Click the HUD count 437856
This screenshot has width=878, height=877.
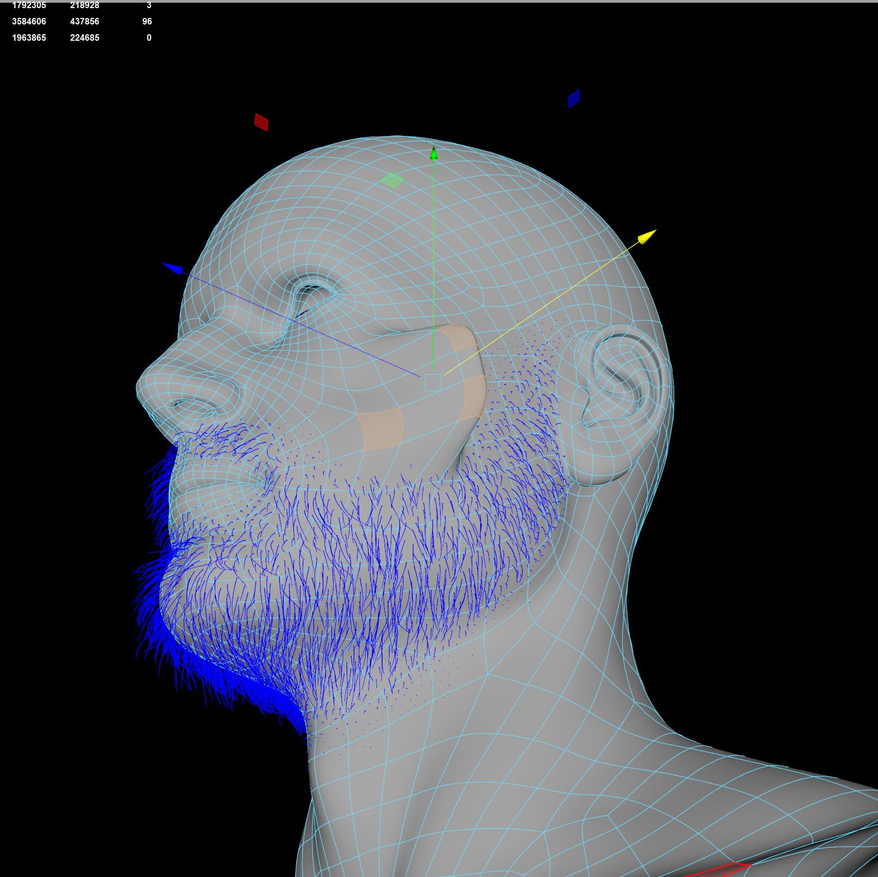point(84,22)
